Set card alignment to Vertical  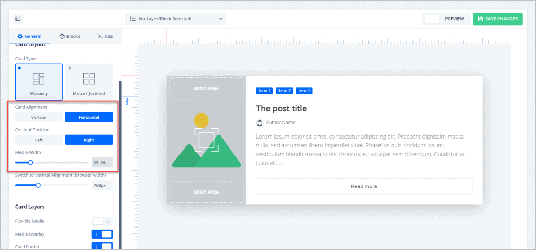[39, 117]
